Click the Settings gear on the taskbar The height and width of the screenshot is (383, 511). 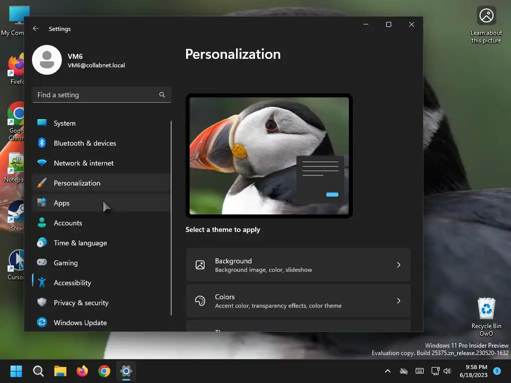(126, 371)
